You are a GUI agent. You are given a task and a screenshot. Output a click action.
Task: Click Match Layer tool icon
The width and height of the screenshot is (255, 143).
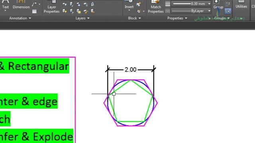[92, 11]
